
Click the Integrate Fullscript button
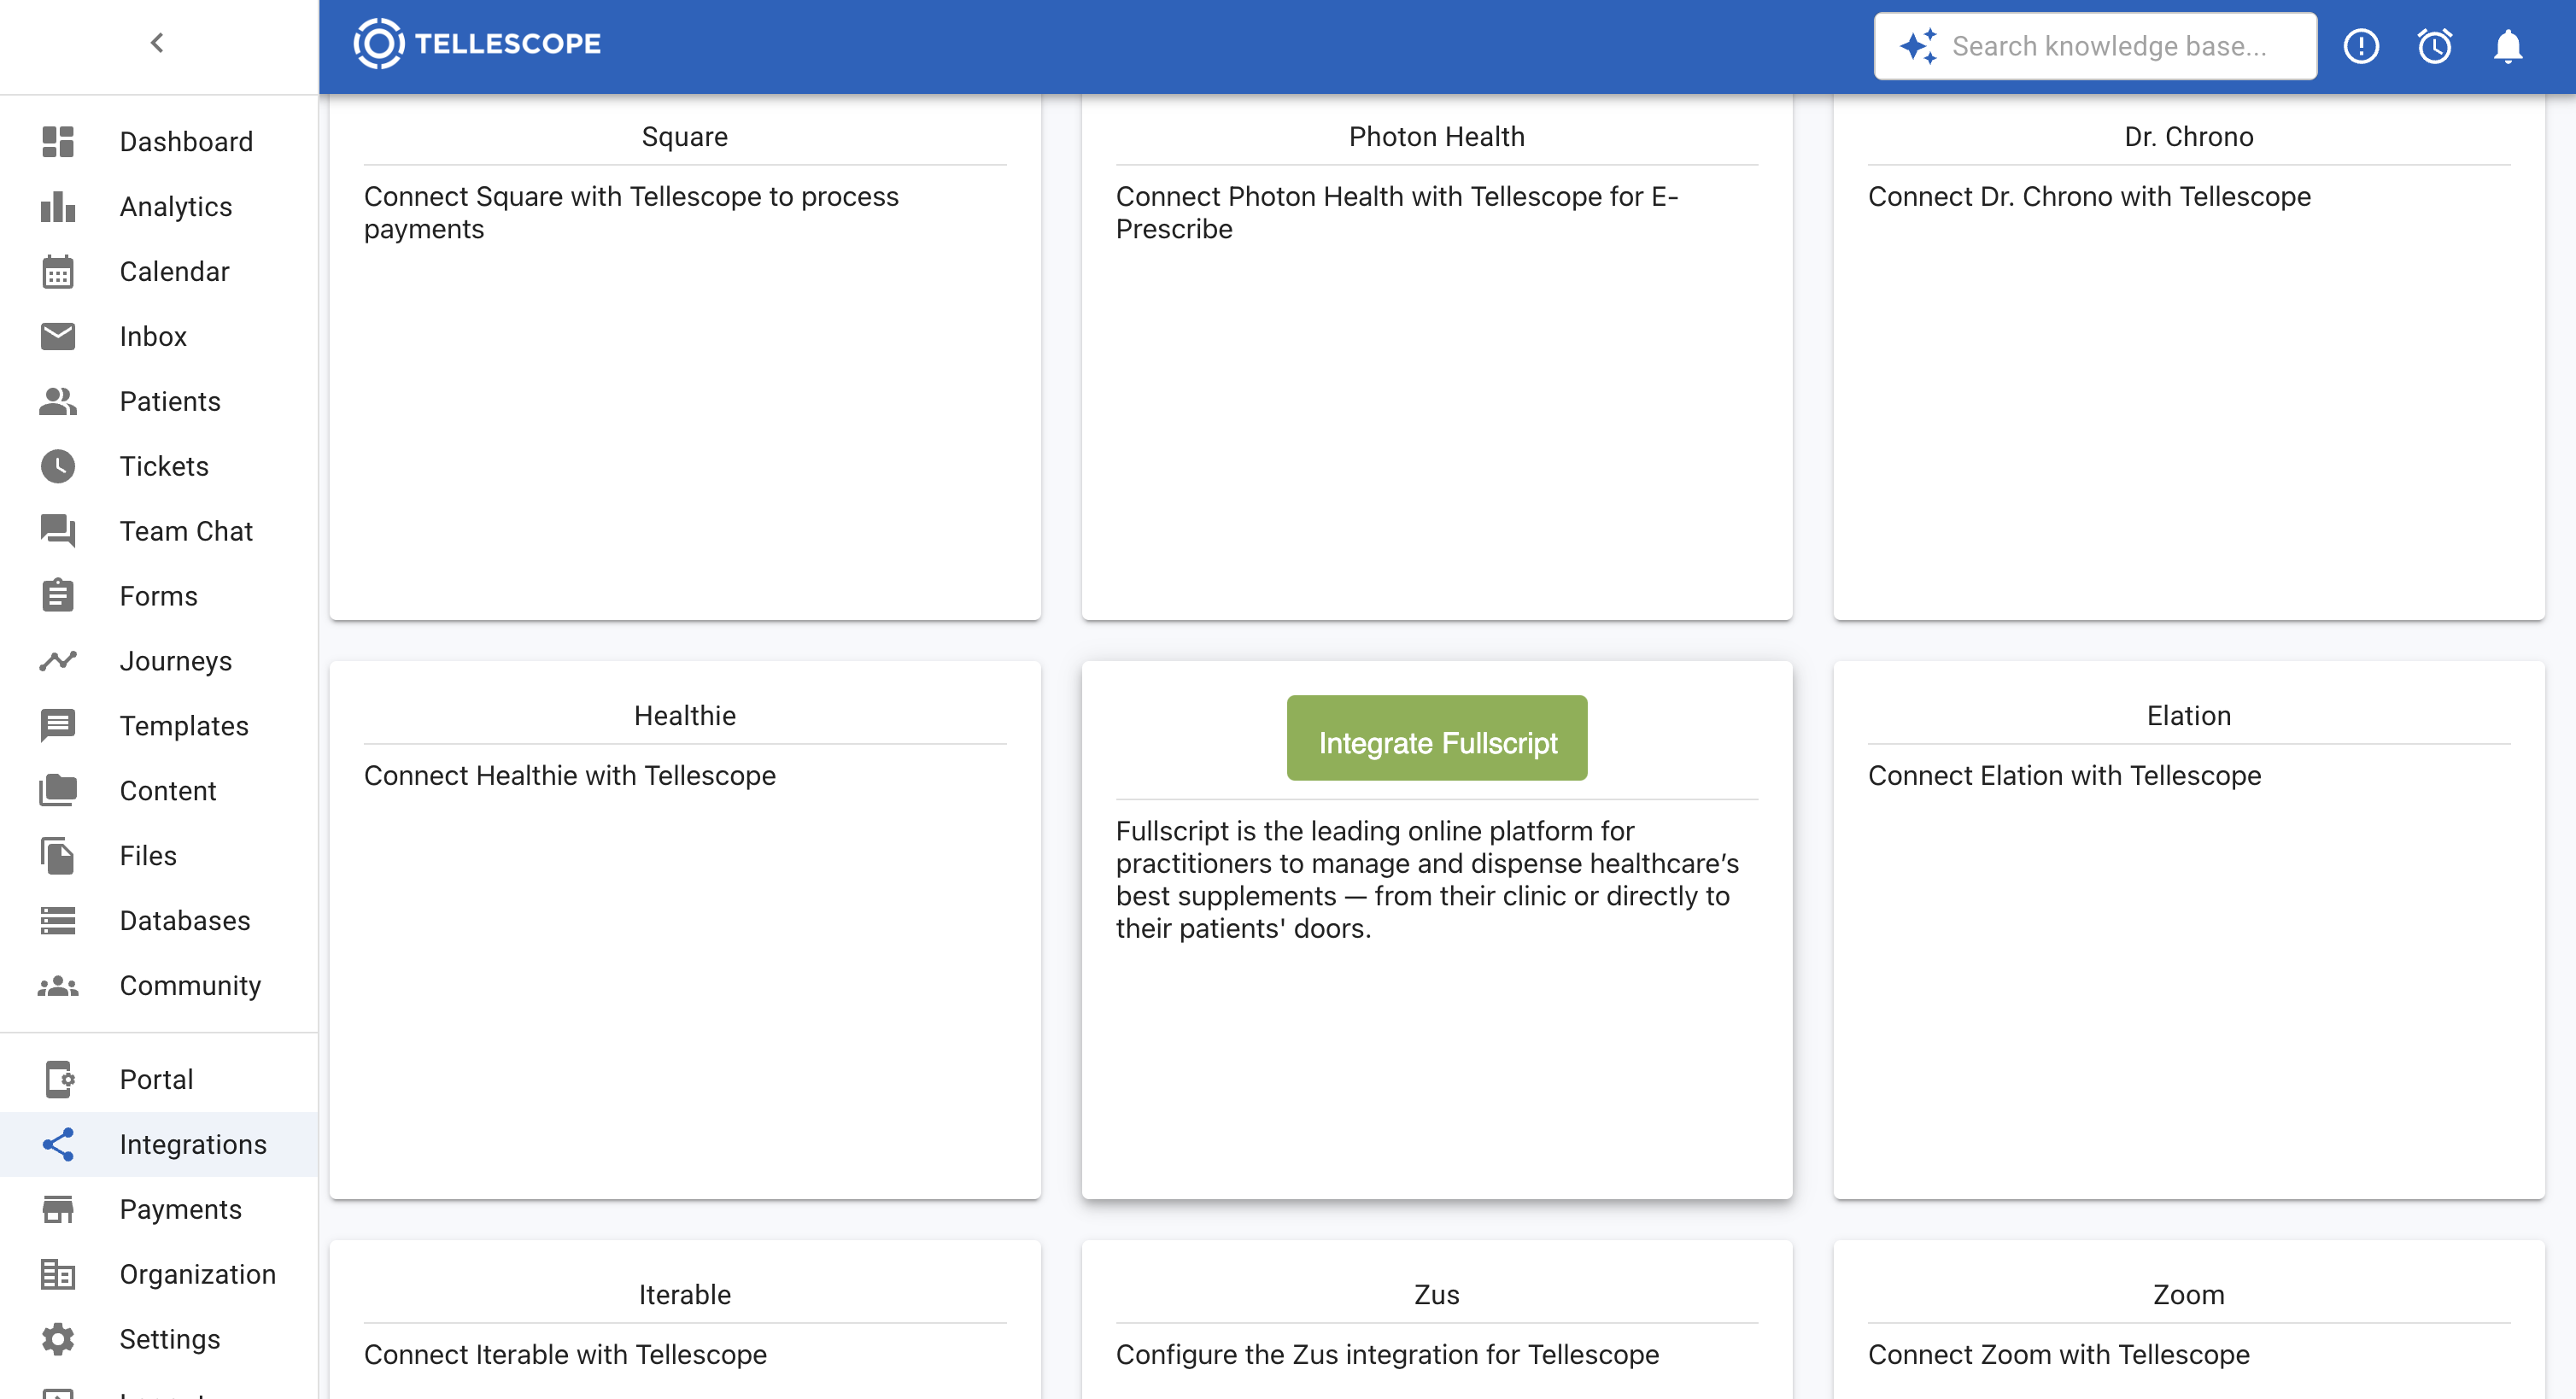1437,738
